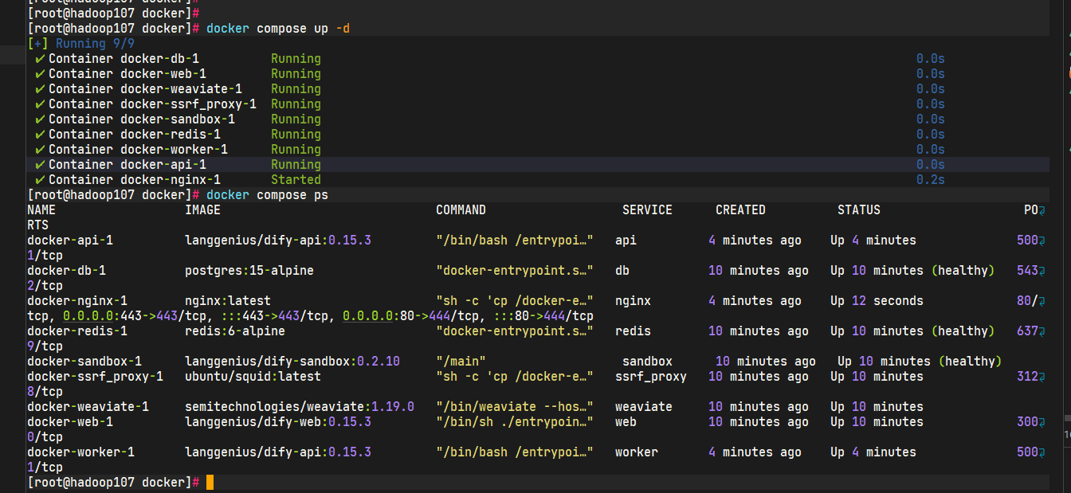The width and height of the screenshot is (1071, 493).
Task: Click docker-api-1 in the ps table
Action: (70, 241)
